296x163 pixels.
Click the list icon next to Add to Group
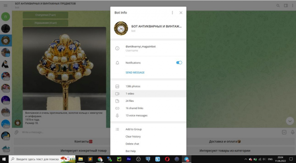[x=117, y=129]
